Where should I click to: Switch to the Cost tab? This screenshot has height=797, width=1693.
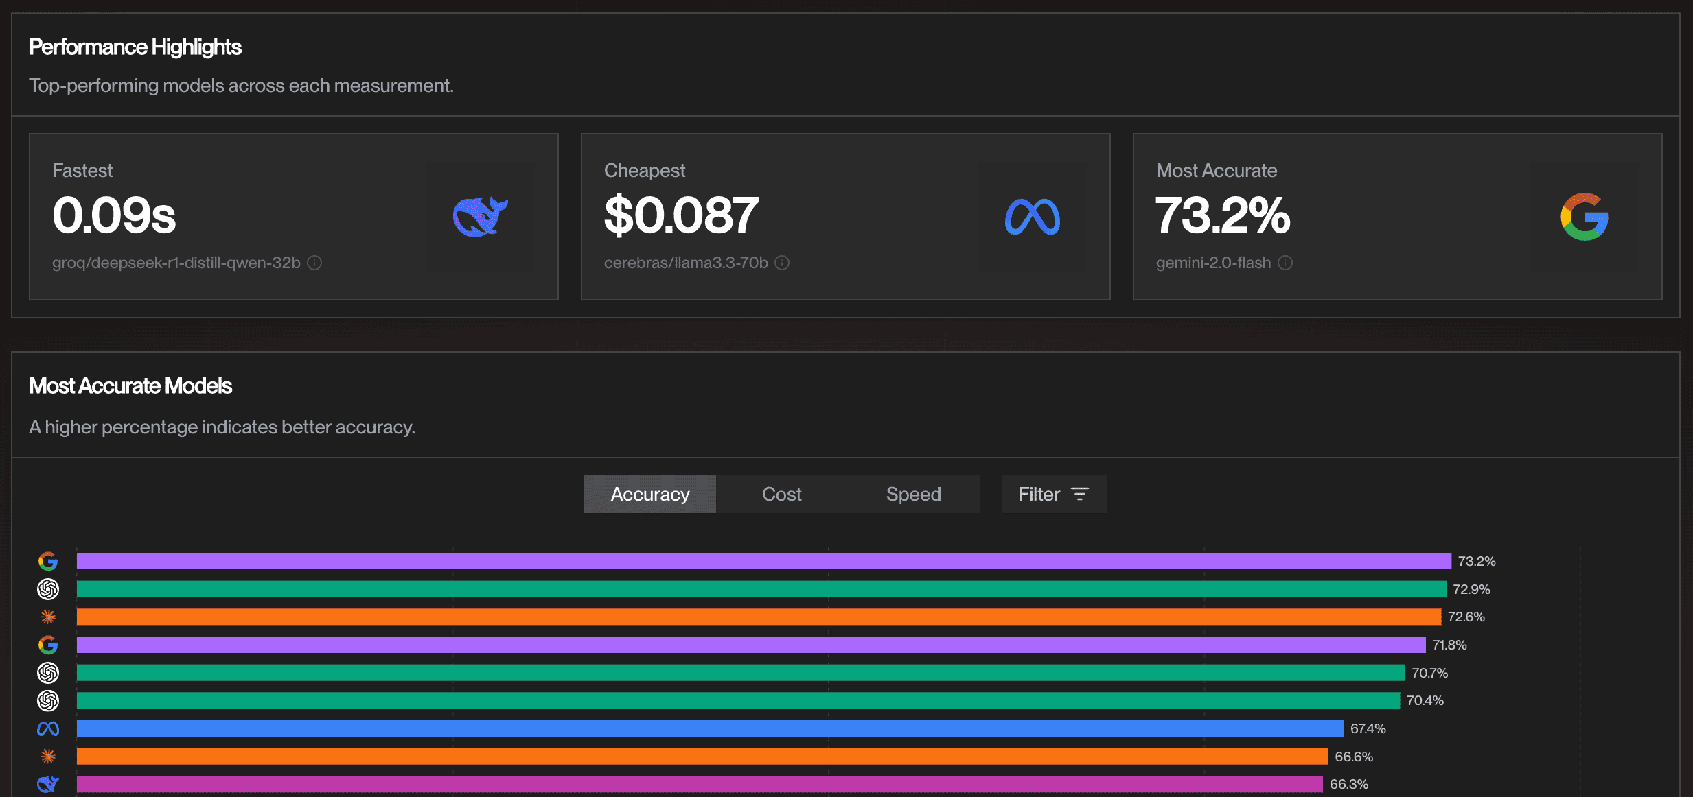coord(781,493)
